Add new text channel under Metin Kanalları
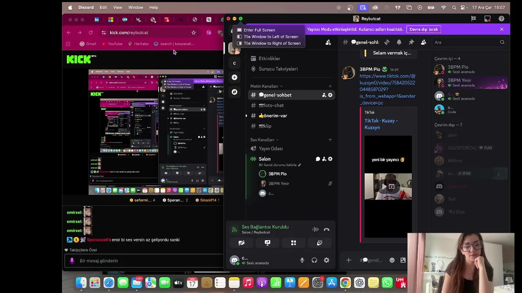Image resolution: width=522 pixels, height=293 pixels. pyautogui.click(x=330, y=86)
